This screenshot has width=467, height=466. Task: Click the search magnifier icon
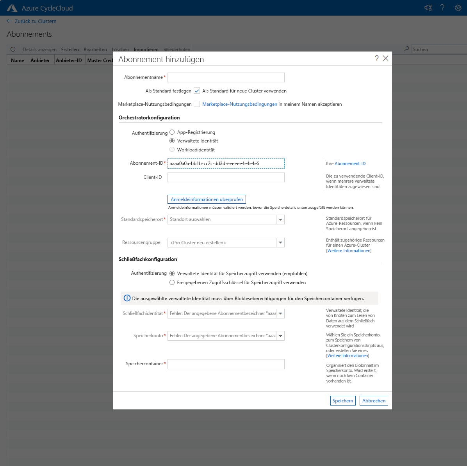click(406, 49)
